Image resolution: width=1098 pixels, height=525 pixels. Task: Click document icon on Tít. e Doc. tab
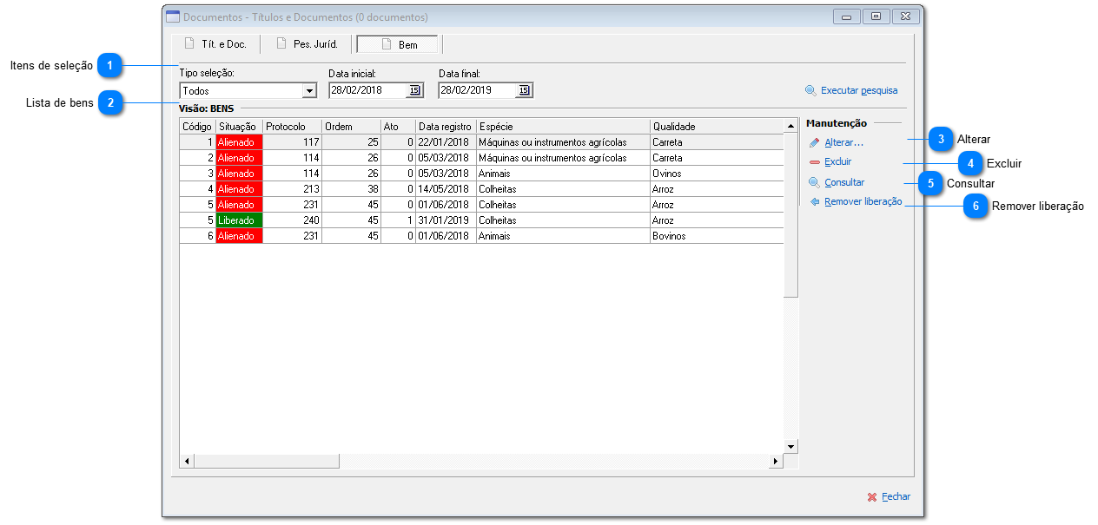pyautogui.click(x=190, y=43)
